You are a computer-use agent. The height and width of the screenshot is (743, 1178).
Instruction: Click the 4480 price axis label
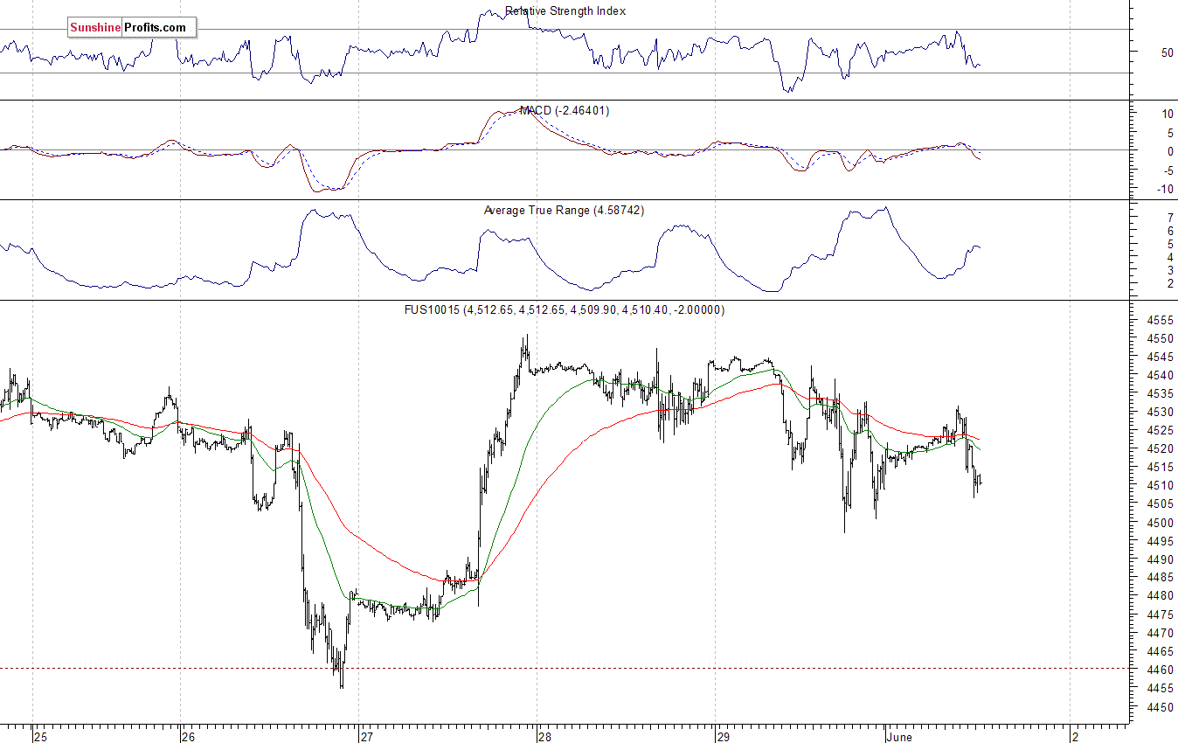[x=1159, y=596]
